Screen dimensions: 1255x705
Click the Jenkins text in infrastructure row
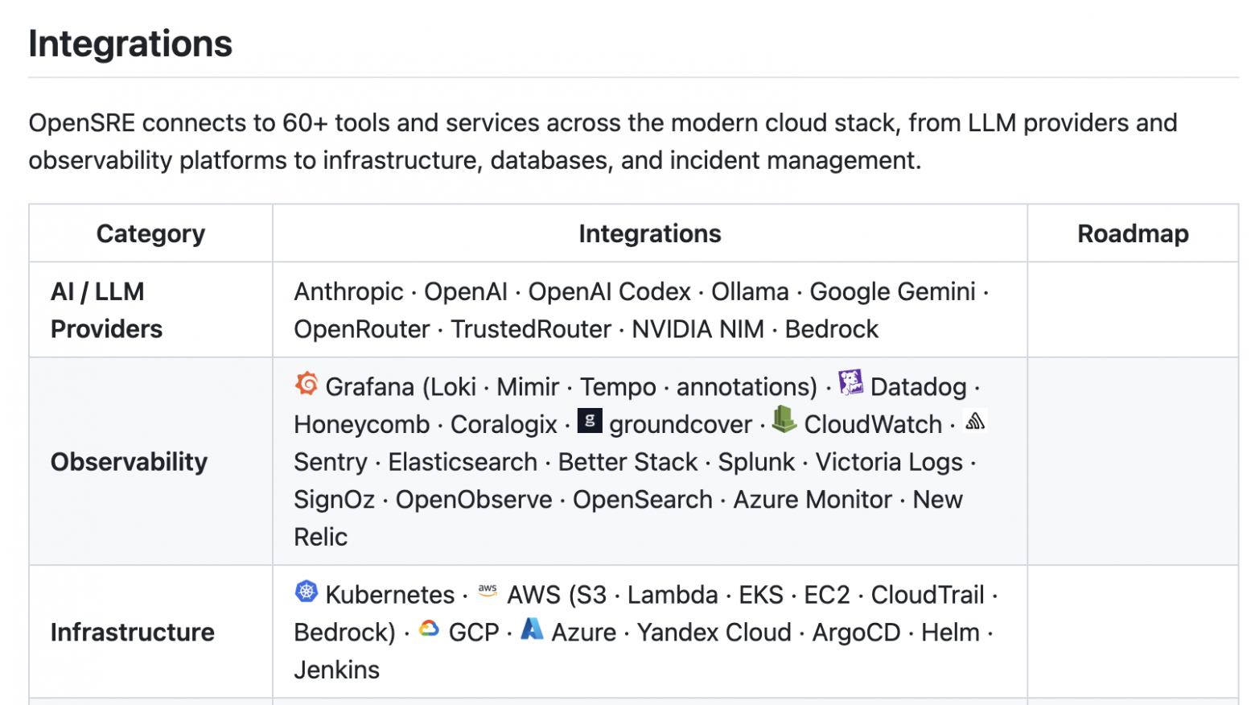pos(336,670)
